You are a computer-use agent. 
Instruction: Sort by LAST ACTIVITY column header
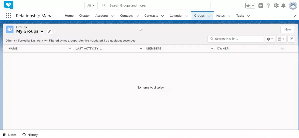click(87, 48)
